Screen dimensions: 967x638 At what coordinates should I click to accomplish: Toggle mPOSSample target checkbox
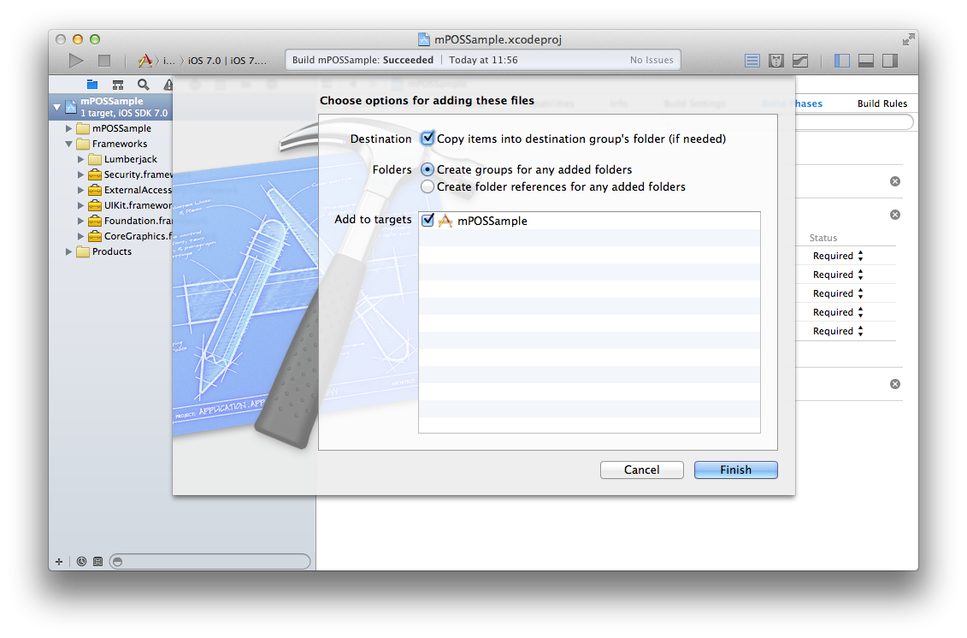tap(427, 221)
